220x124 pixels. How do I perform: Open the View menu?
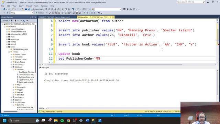(14, 6)
